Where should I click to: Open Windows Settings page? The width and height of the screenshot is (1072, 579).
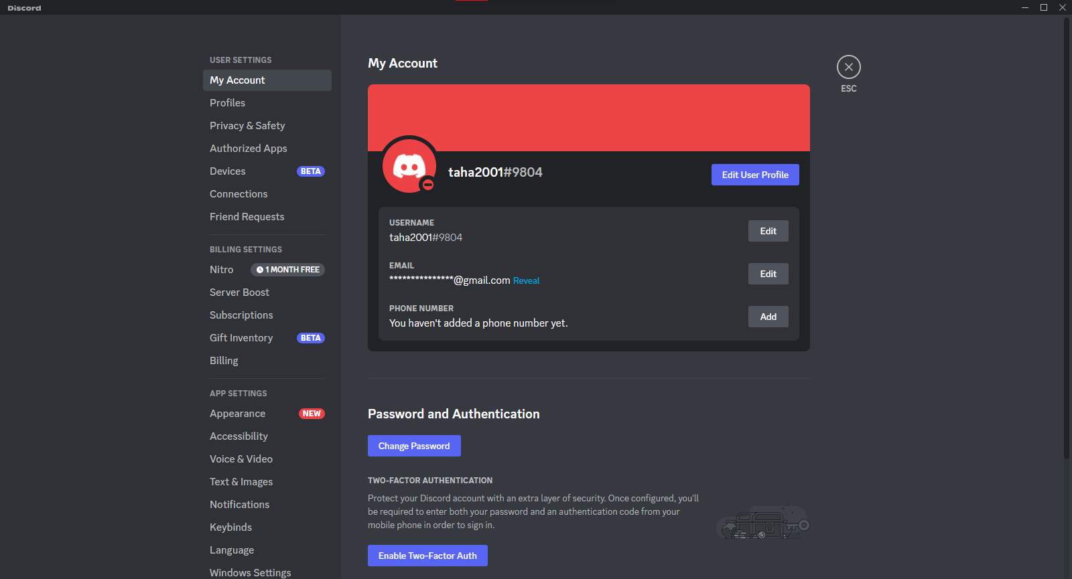267,572
